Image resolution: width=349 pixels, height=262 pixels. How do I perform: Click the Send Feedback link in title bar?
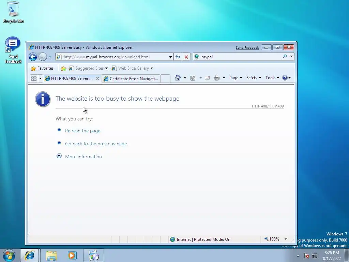coord(247,48)
